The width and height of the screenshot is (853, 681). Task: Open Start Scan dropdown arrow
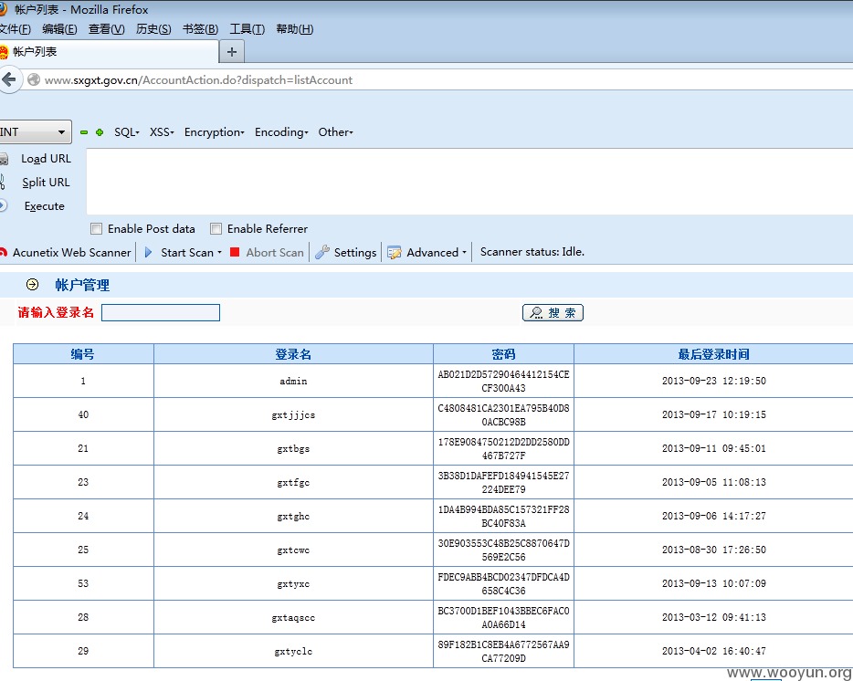(220, 252)
